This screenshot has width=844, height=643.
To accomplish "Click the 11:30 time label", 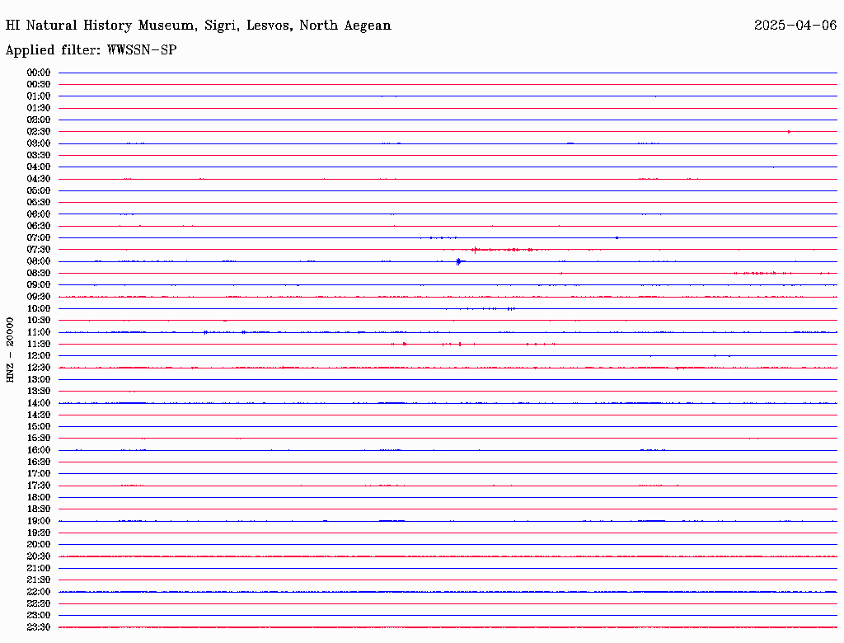I will tap(39, 344).
